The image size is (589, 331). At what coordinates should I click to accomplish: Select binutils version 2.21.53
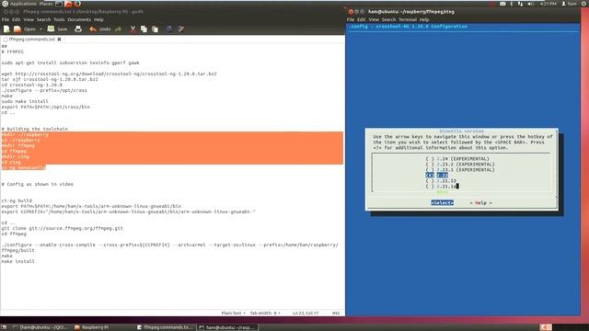click(441, 181)
